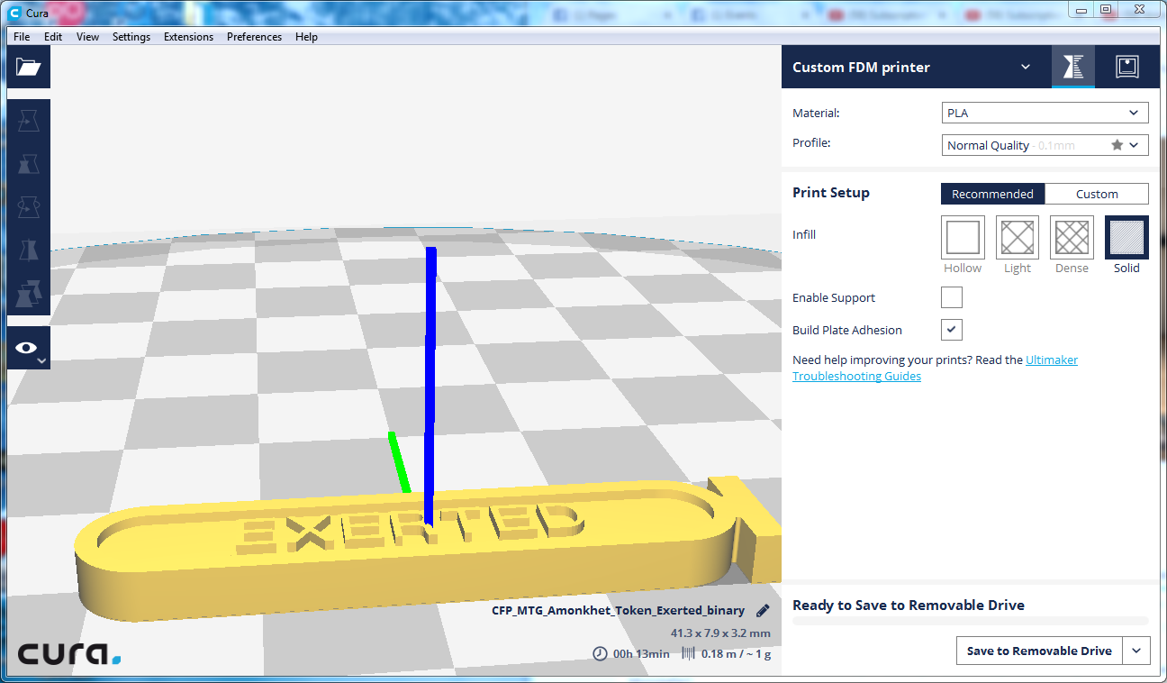1167x683 pixels.
Task: Select the Per Model Settings tool
Action: click(29, 294)
